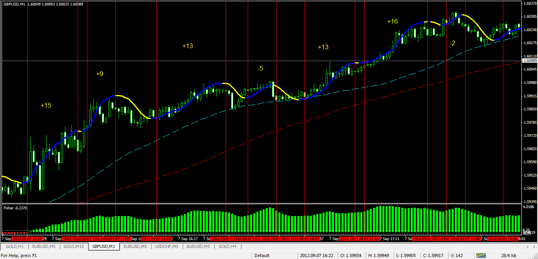Open the AUDUSD,M5 chart tab
The width and height of the screenshot is (538, 259).
[x=199, y=246]
